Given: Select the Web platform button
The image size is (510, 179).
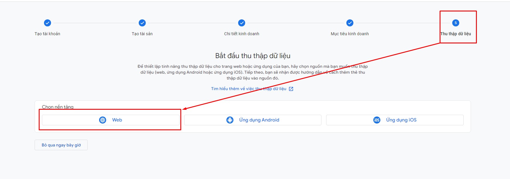Looking at the screenshot, I should coord(111,120).
